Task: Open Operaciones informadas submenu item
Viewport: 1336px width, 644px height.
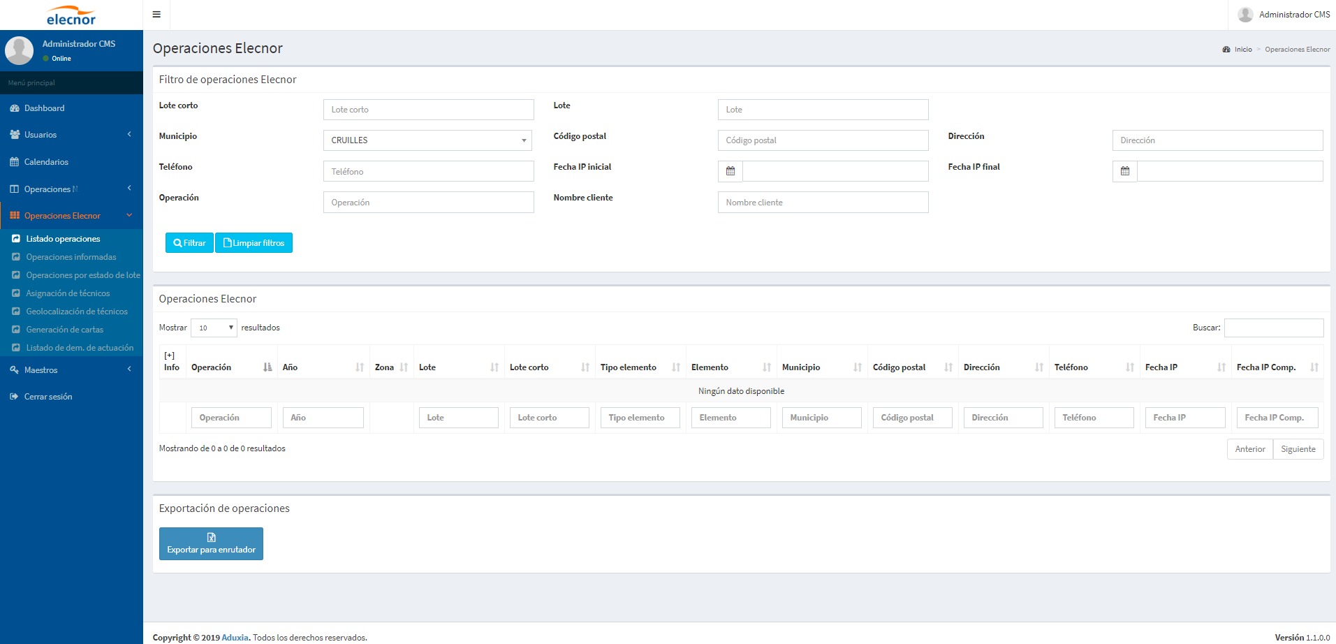Action: 71,257
